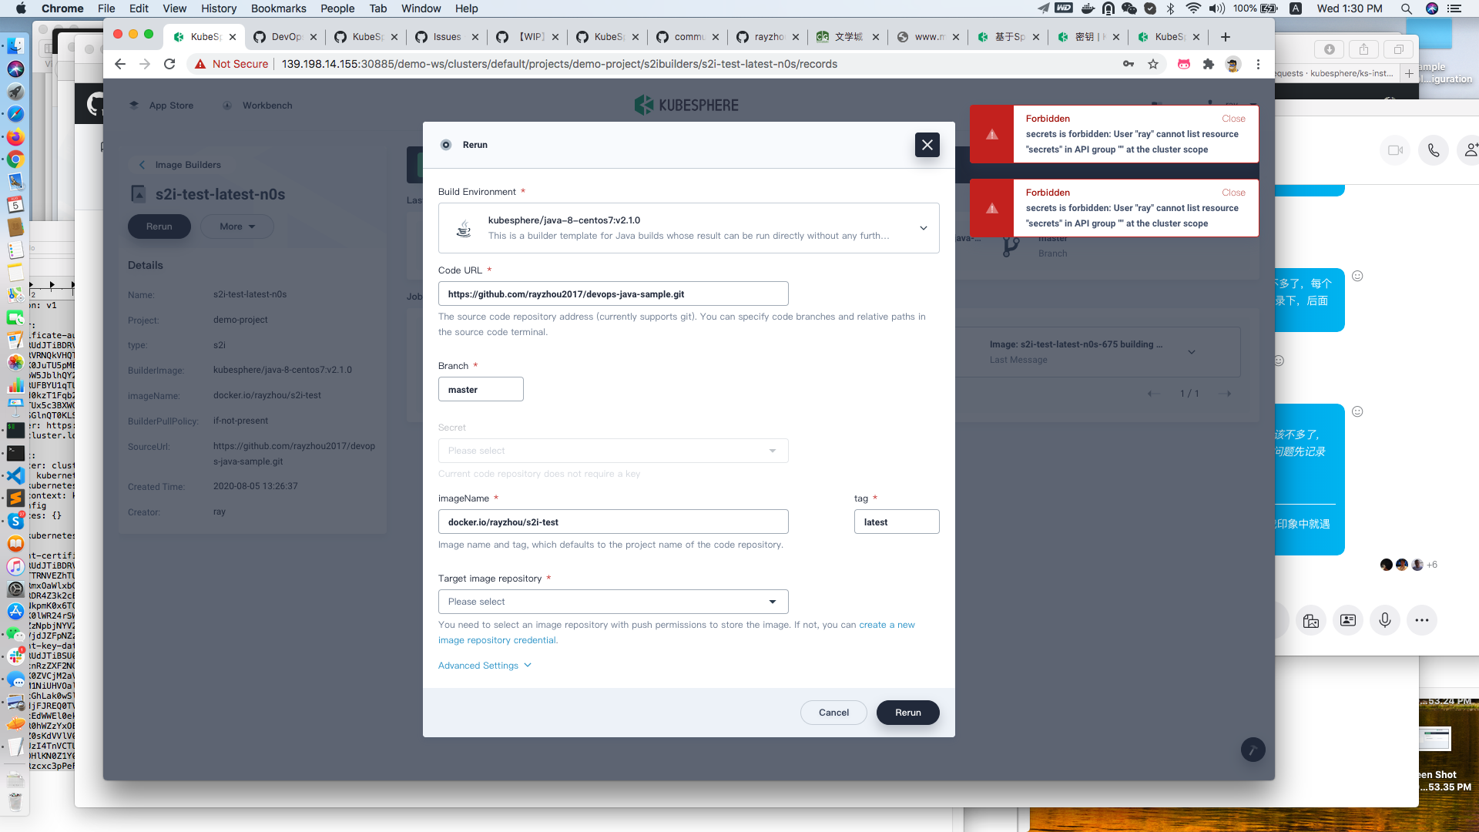Open the Apple menu
1479x832 pixels.
(21, 8)
